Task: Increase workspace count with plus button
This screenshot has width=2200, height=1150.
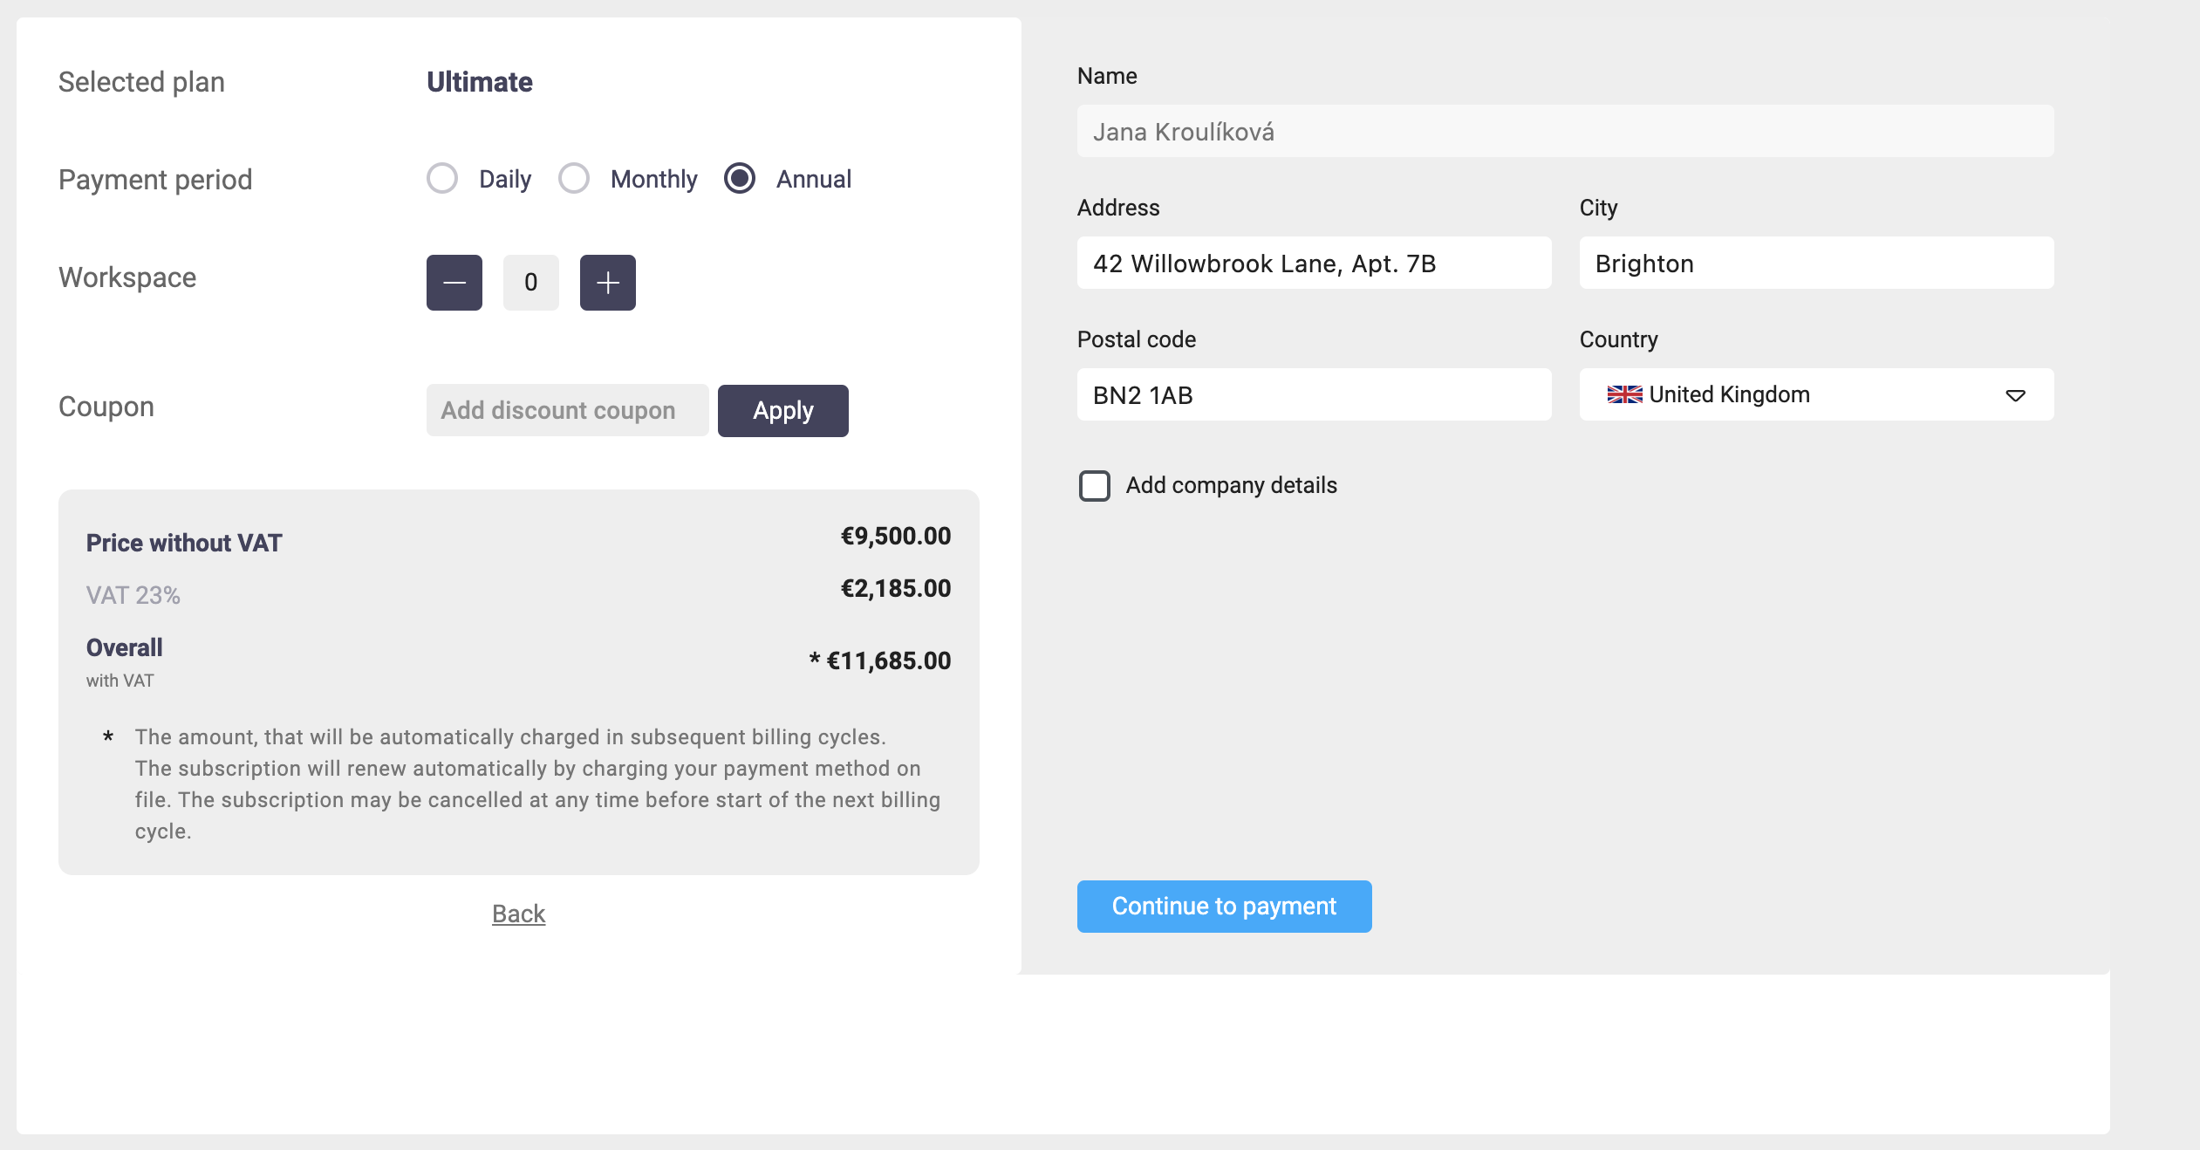Action: tap(608, 283)
